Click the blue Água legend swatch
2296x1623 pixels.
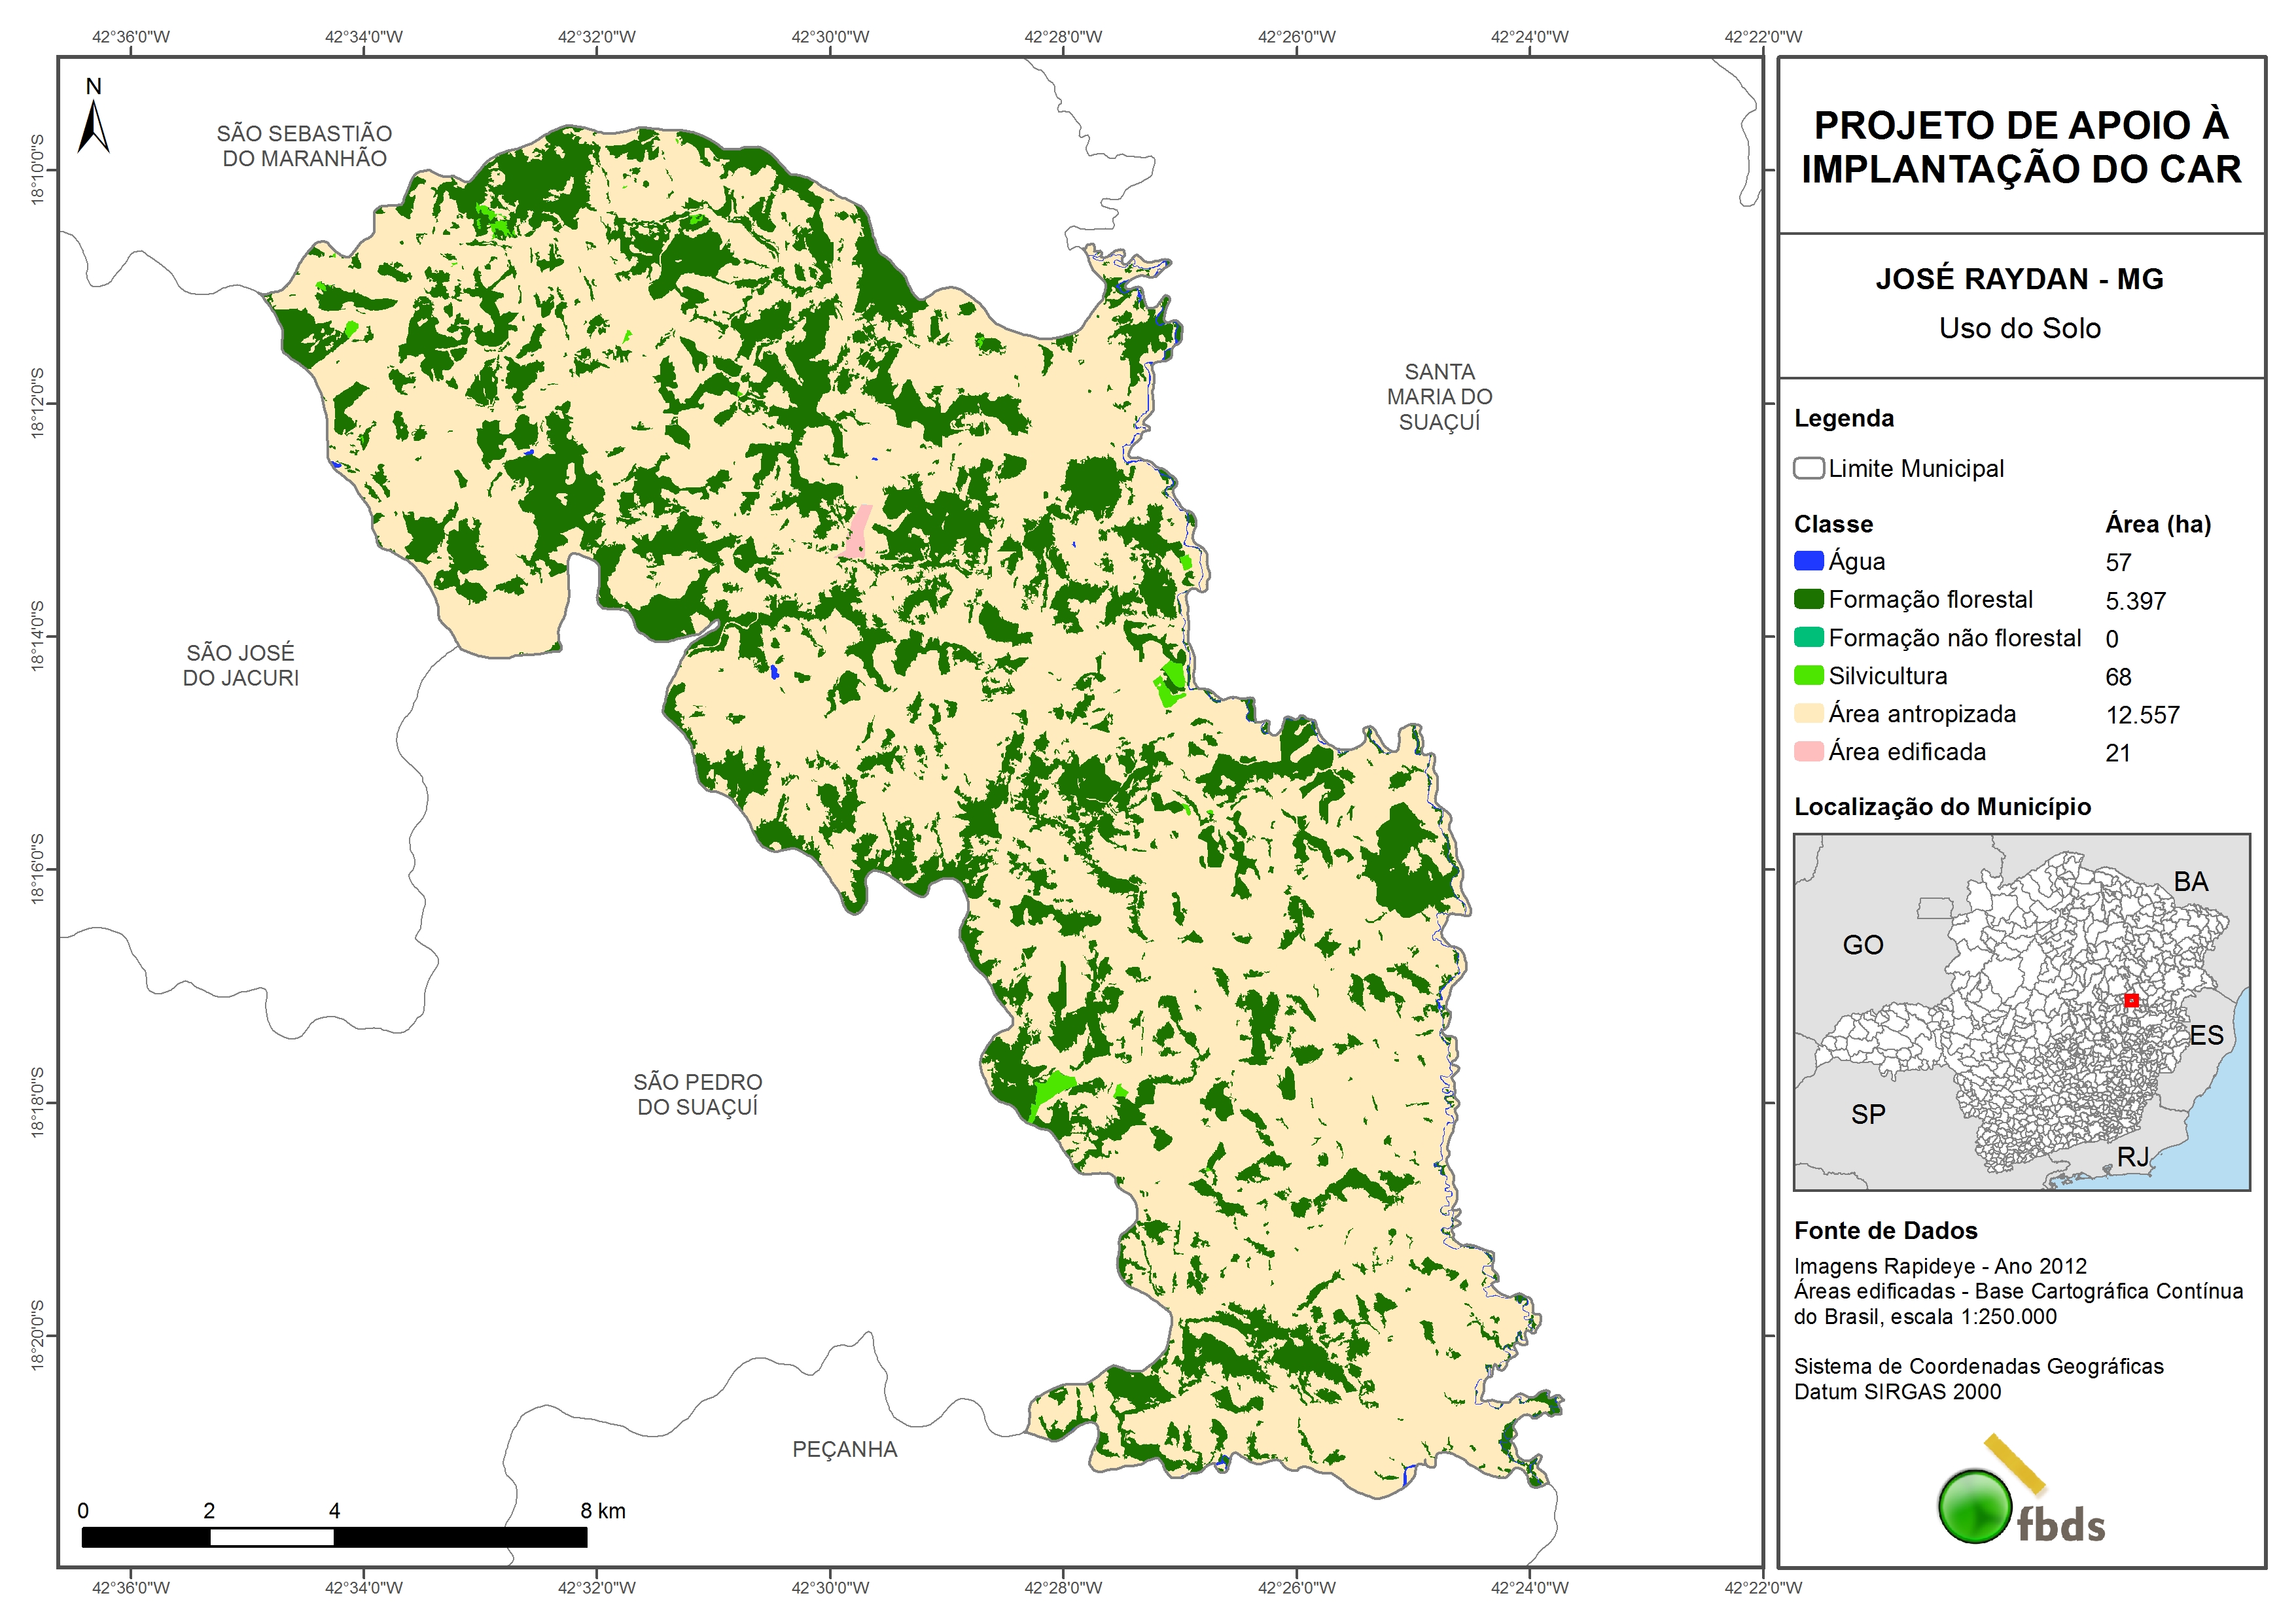(x=1808, y=561)
